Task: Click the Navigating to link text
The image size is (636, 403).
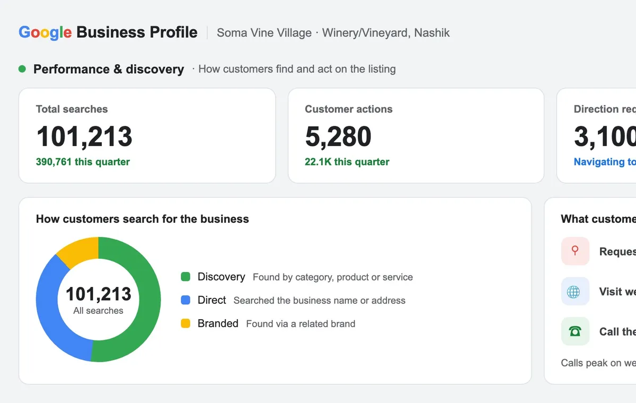Action: (x=605, y=162)
